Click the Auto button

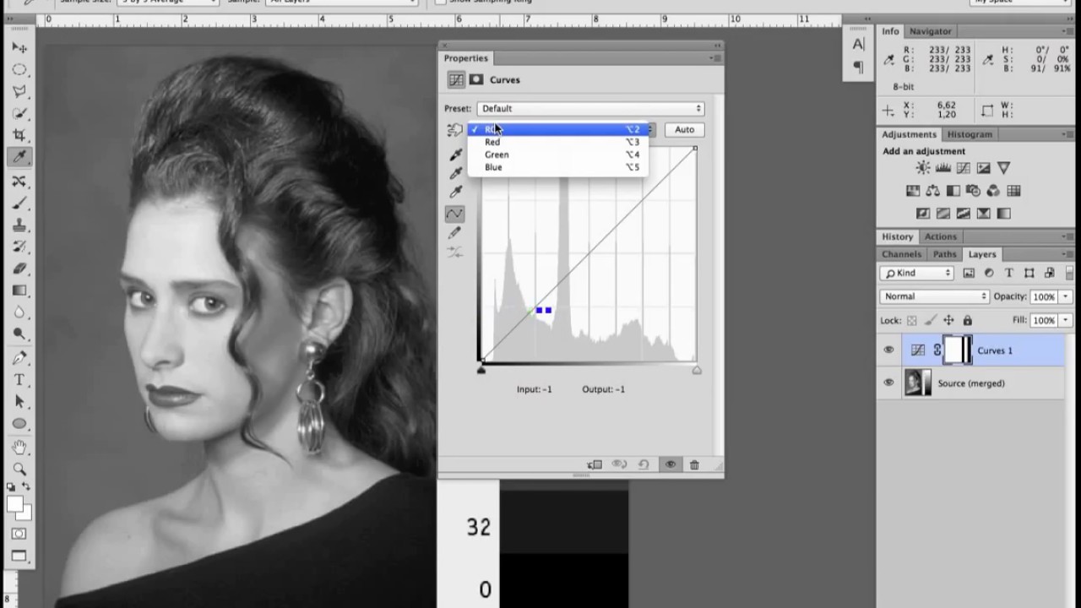[684, 130]
